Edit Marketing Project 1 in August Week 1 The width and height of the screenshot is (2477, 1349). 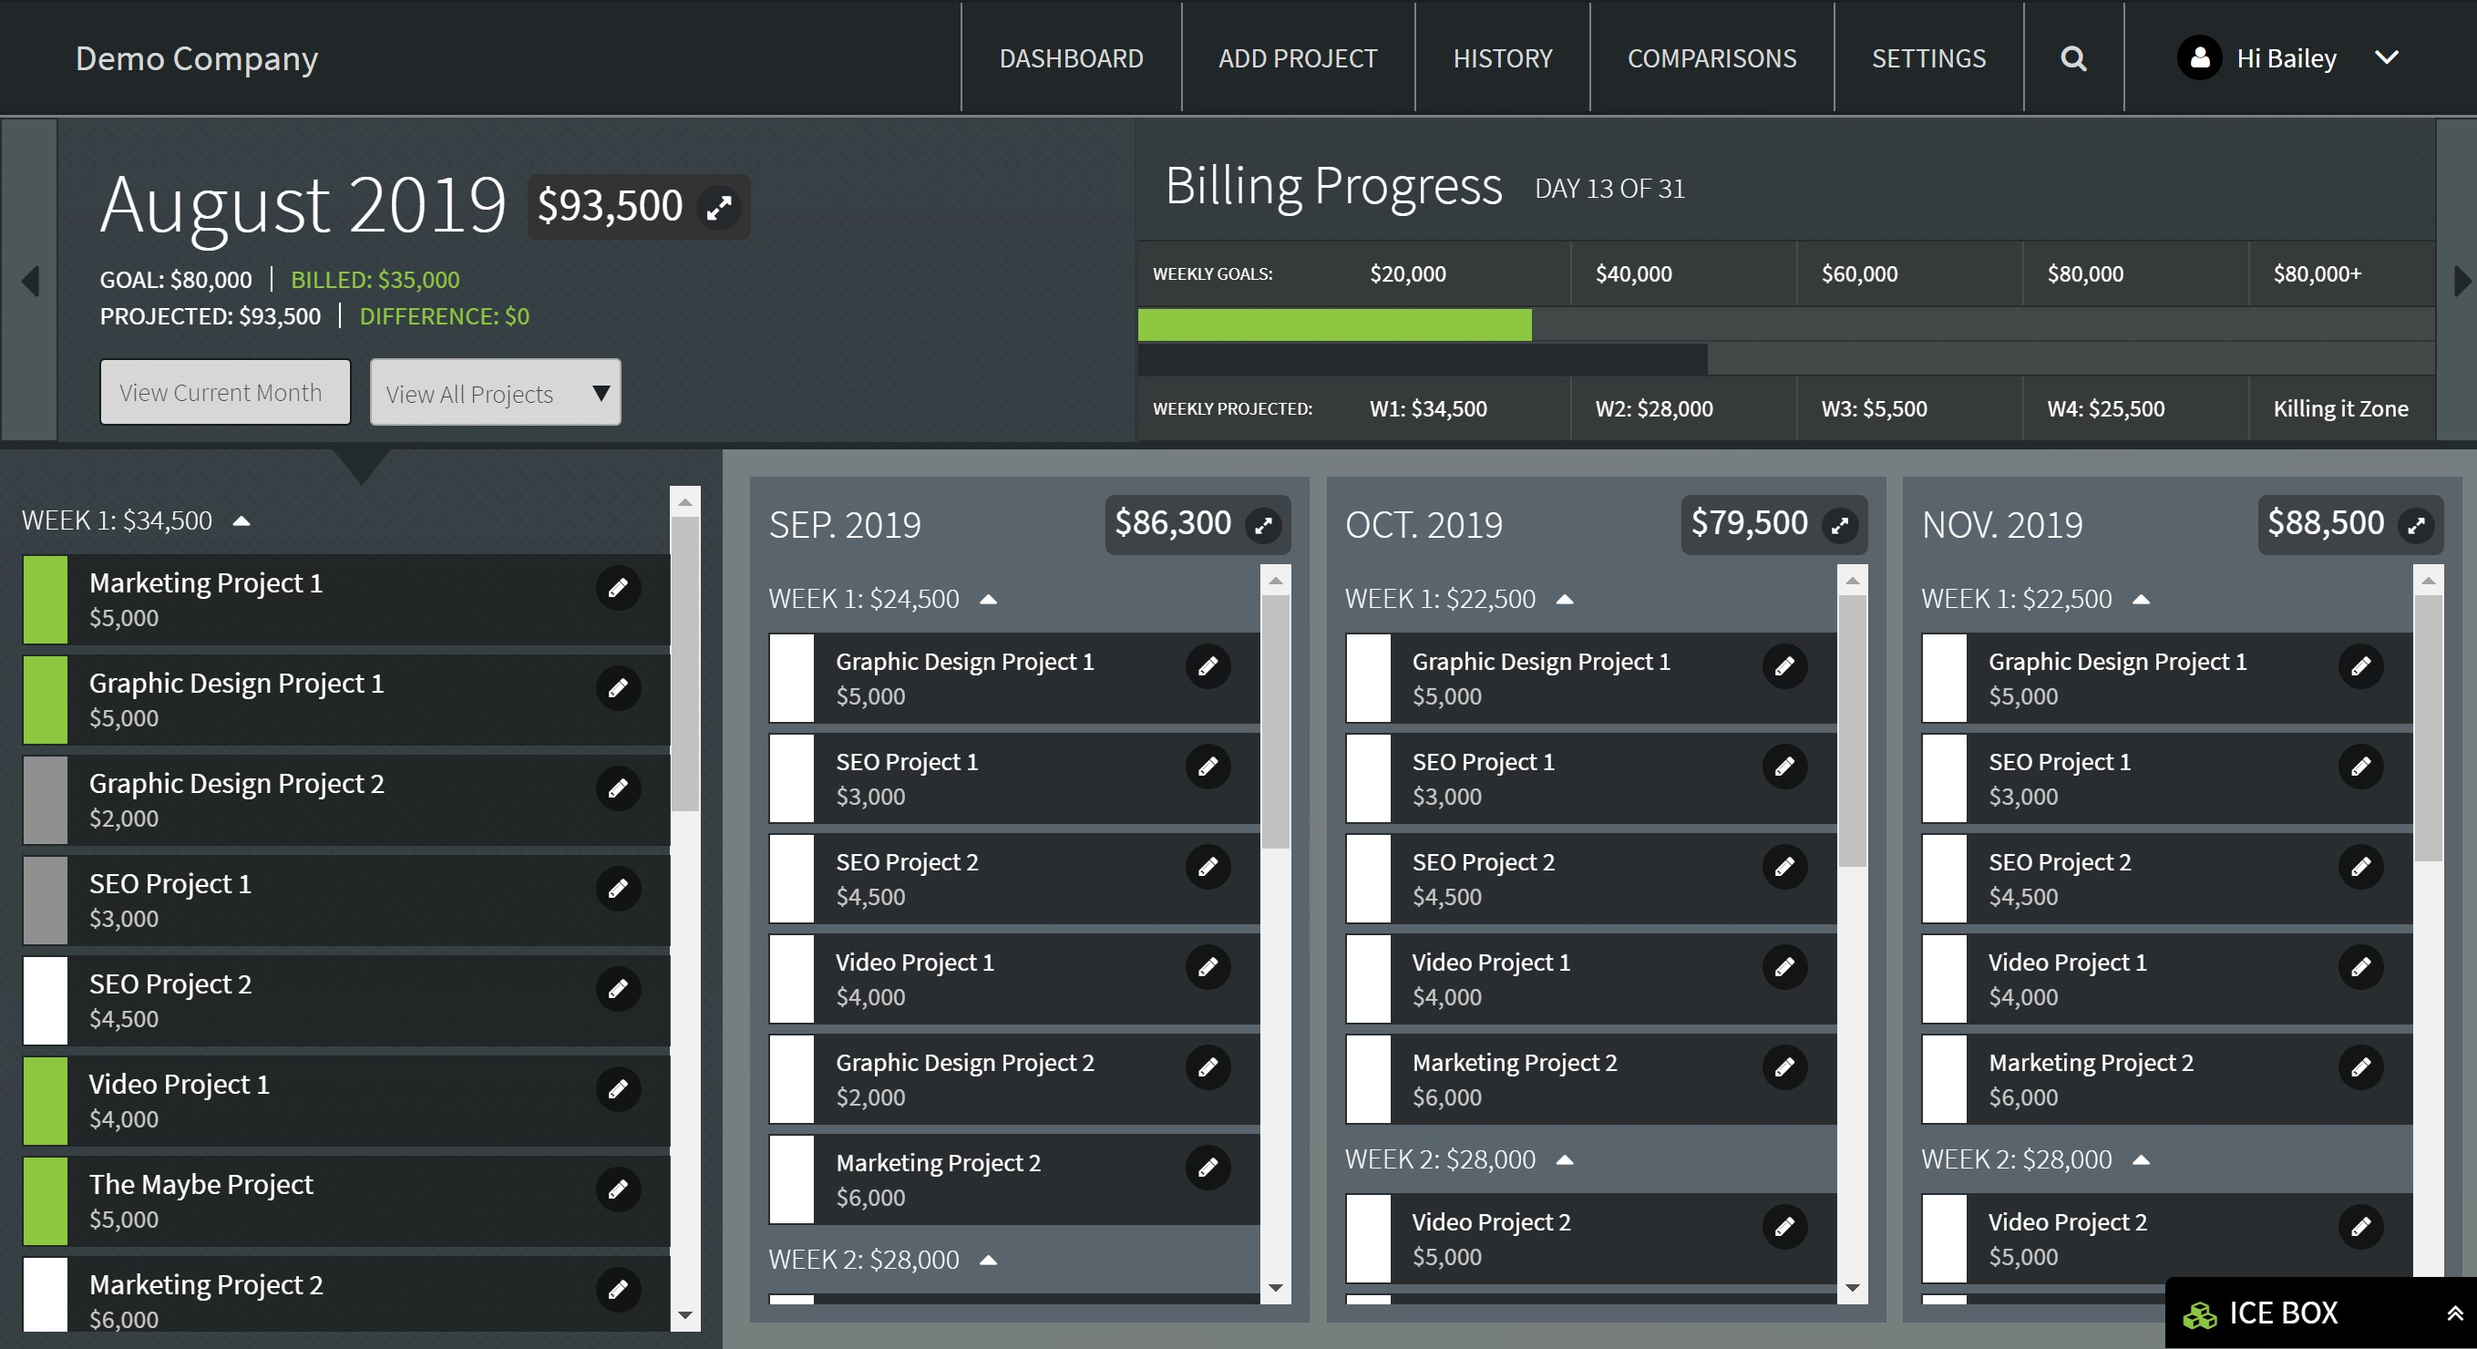(x=617, y=588)
